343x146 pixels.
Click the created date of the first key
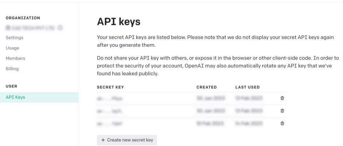point(211,98)
